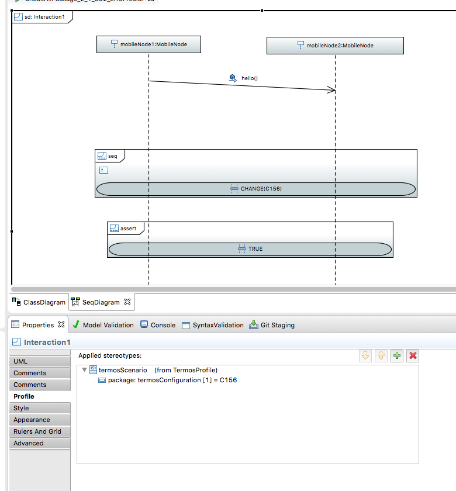
Task: Select the Style properties section
Action: click(x=40, y=409)
